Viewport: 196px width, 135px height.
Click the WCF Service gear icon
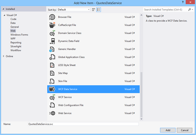pyautogui.click(x=52, y=97)
